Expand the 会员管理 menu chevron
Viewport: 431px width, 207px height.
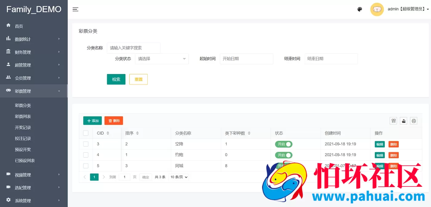[x=59, y=78]
